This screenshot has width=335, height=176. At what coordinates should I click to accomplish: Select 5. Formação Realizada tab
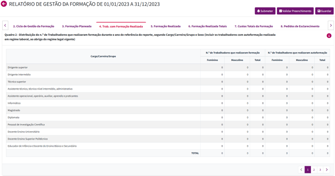click(165, 26)
